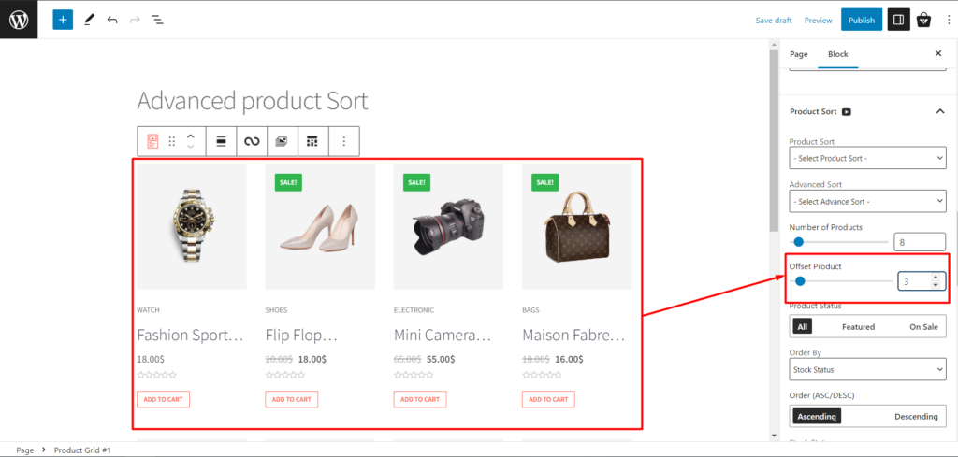
Task: Click the blue block inserter plus button
Action: (x=63, y=20)
